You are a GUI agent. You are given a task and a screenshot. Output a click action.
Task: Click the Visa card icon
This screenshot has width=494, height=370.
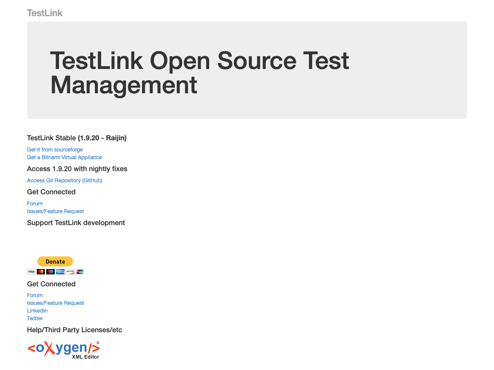click(31, 272)
